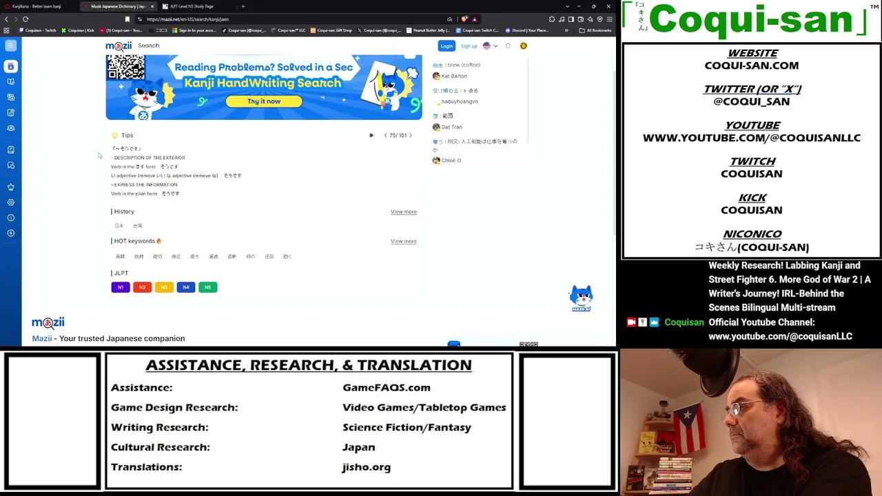Click the Mazii logo in header
The width and height of the screenshot is (882, 496).
pyautogui.click(x=119, y=46)
